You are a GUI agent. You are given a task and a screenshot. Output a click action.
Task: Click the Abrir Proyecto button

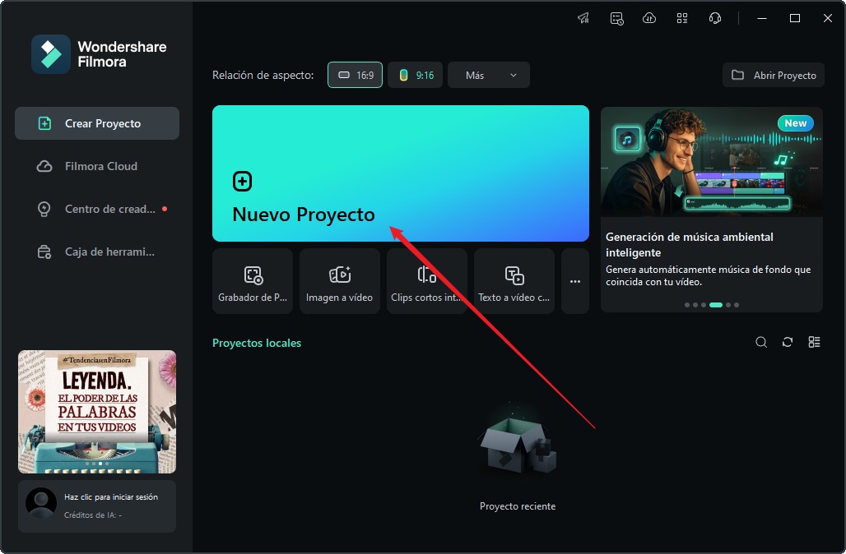774,75
